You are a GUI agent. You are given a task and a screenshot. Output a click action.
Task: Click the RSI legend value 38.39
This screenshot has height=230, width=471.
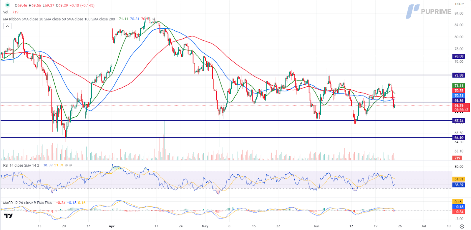(x=48, y=165)
